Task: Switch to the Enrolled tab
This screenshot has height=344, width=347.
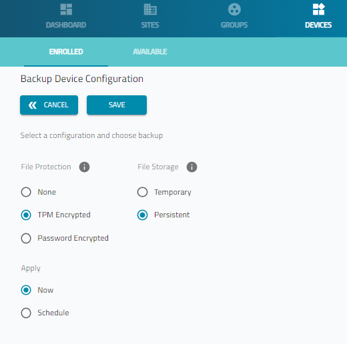Action: (x=66, y=52)
